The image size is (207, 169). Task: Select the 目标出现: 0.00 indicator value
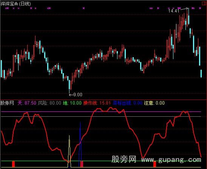(x=128, y=103)
